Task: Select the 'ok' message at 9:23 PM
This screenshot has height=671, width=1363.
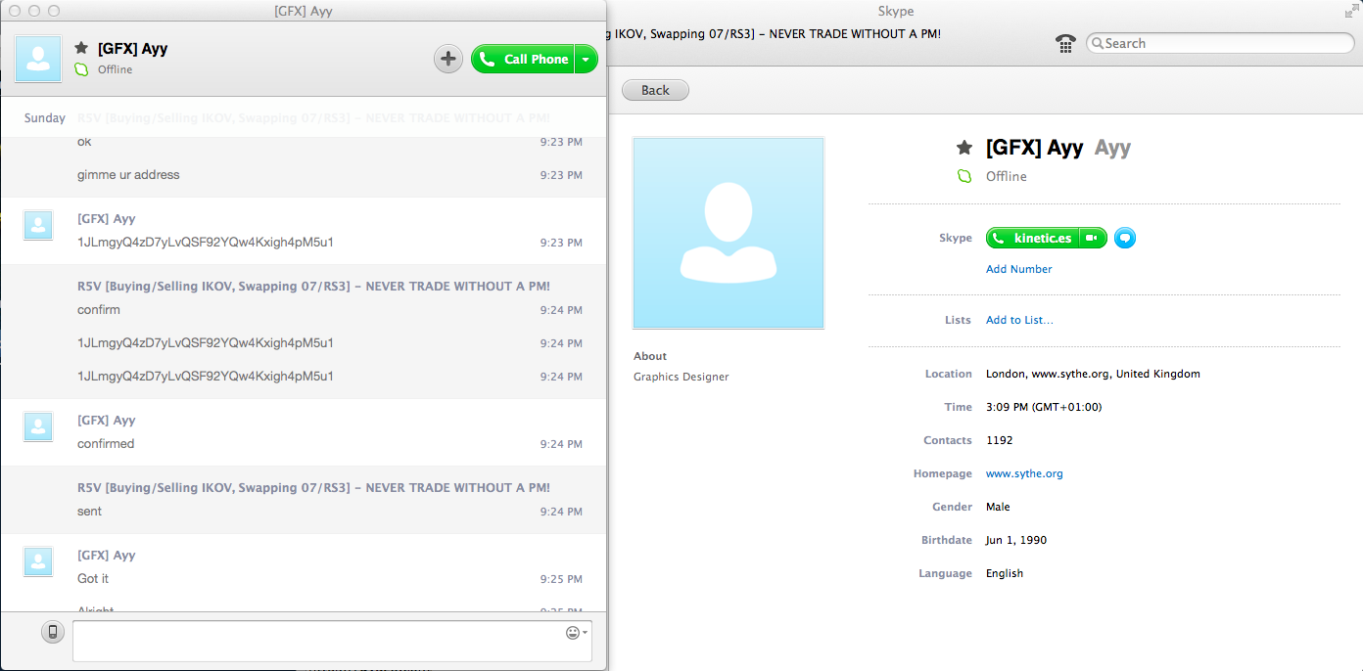Action: point(84,142)
